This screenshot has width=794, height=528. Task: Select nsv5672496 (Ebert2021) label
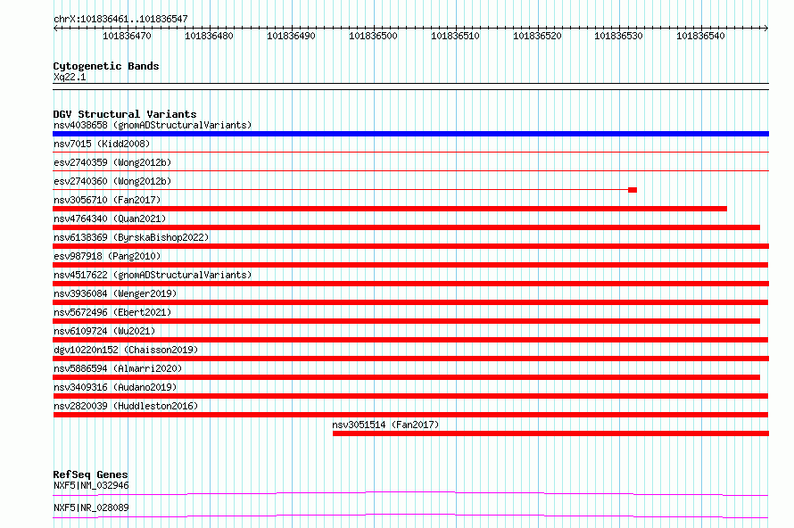coord(112,312)
